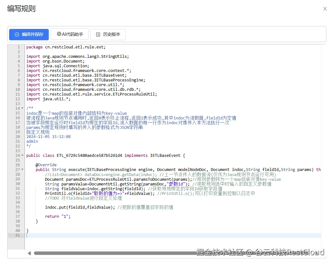Image resolution: width=332 pixels, height=264 pixels.
Task: Click the indoc是一个map comment line
Action: [76, 113]
